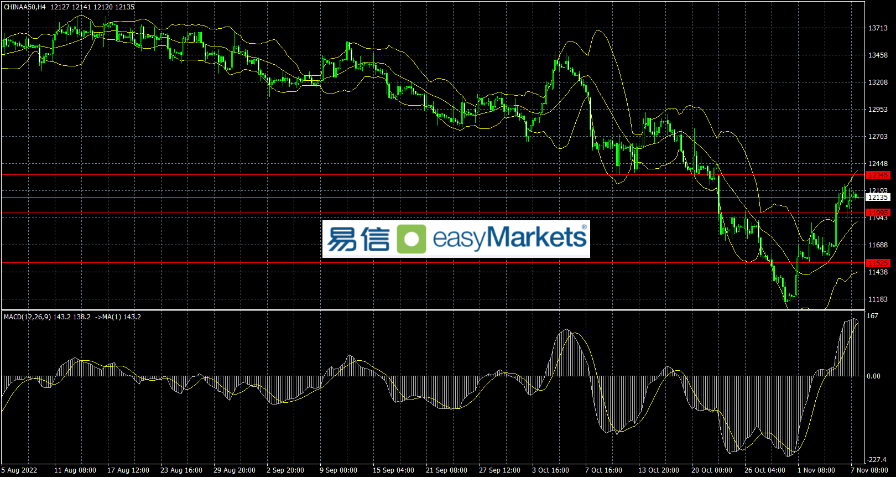Select the red 11995 price level tag

pos(878,213)
